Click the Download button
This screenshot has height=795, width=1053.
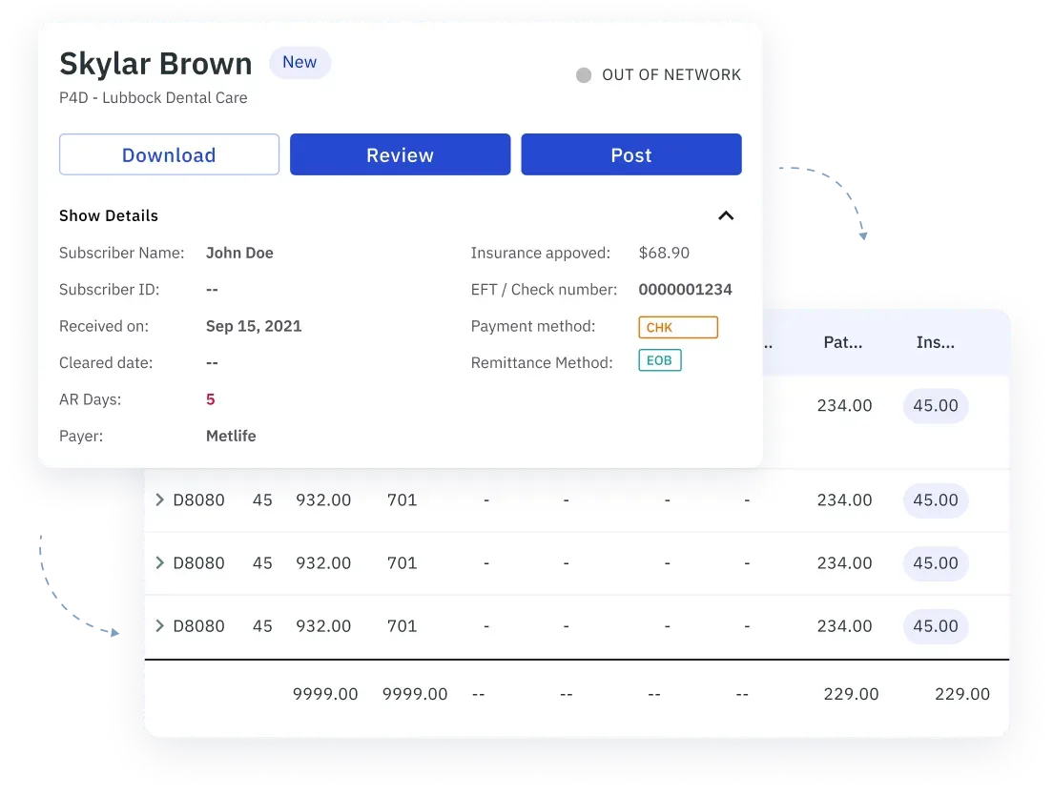[x=169, y=155]
